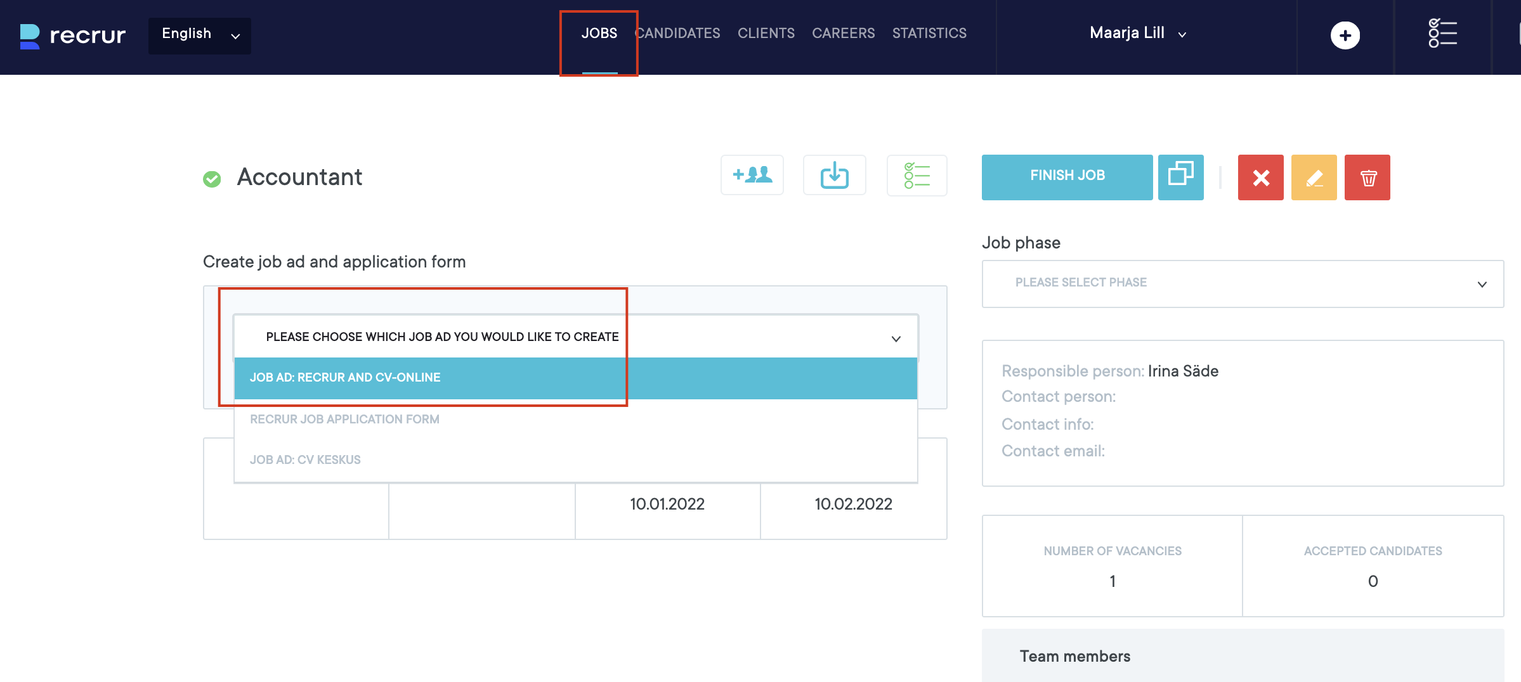Click the red X cancel button

click(x=1260, y=177)
